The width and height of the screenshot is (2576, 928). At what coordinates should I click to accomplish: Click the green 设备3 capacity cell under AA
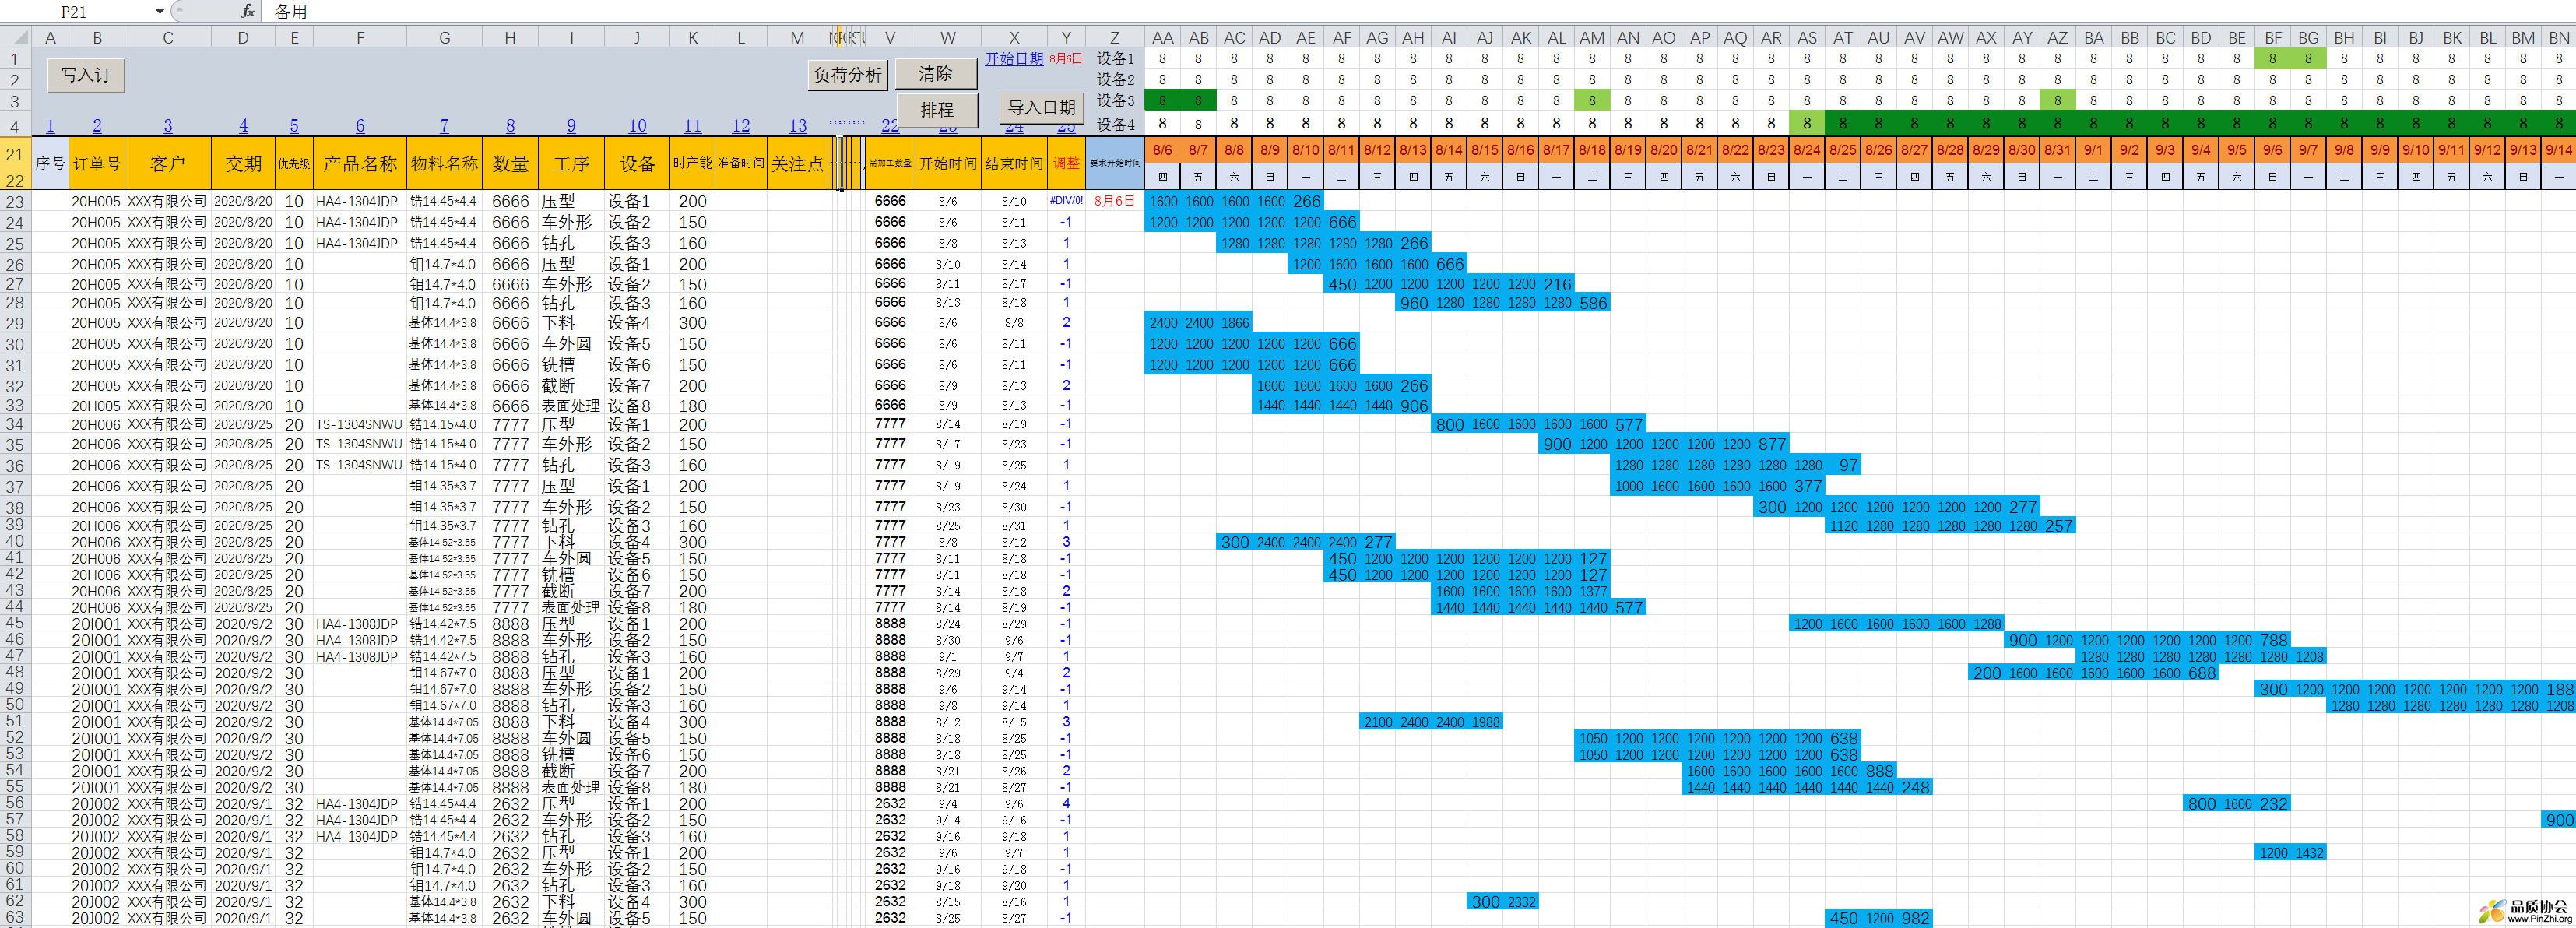[1162, 100]
